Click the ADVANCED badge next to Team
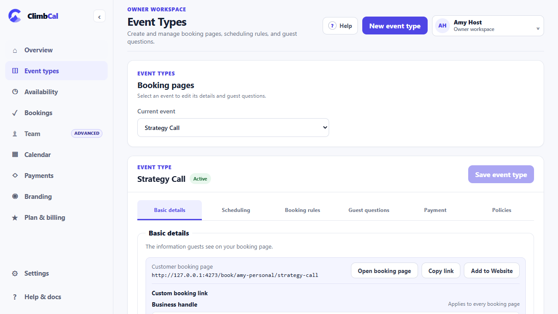Screen dimensions: 558x314 (87, 133)
